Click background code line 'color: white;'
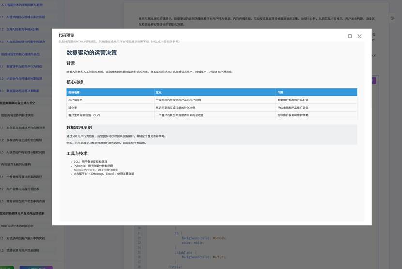Image resolution: width=402 pixels, height=269 pixels. (x=193, y=242)
